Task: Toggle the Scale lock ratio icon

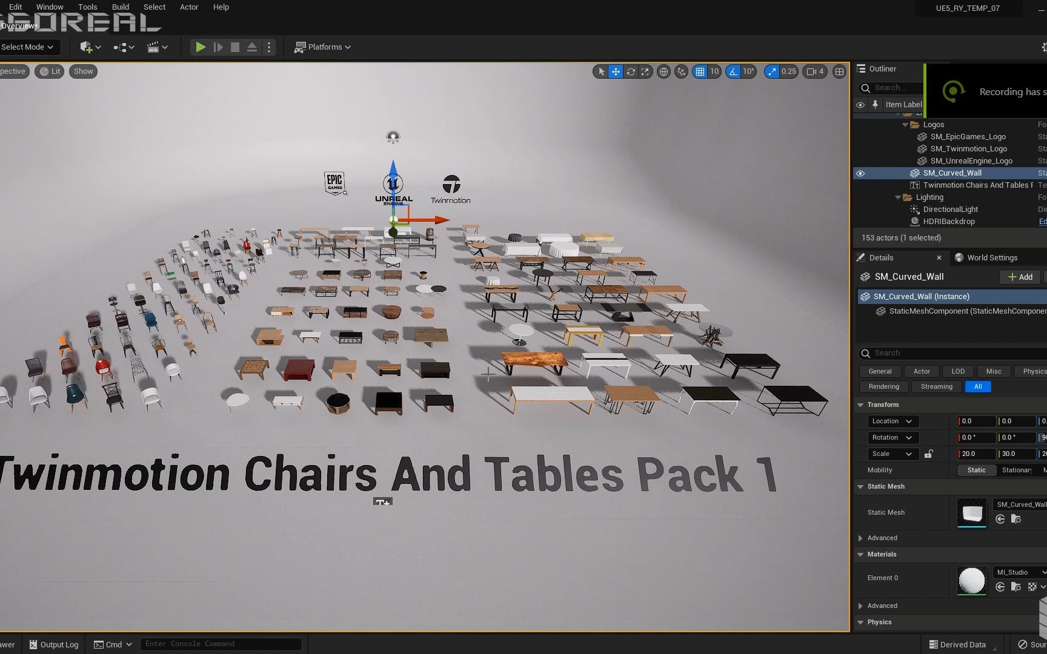Action: pos(928,454)
